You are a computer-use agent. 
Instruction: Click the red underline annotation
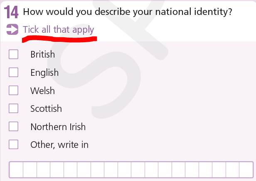[59, 39]
